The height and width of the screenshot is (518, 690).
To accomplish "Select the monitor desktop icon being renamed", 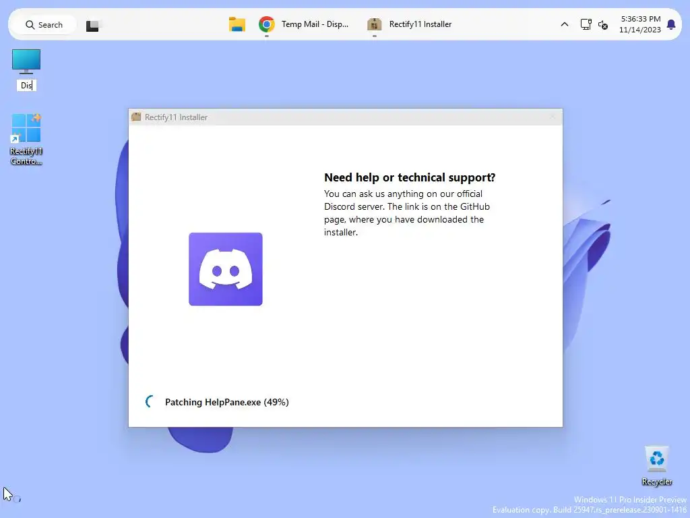I will click(26, 61).
